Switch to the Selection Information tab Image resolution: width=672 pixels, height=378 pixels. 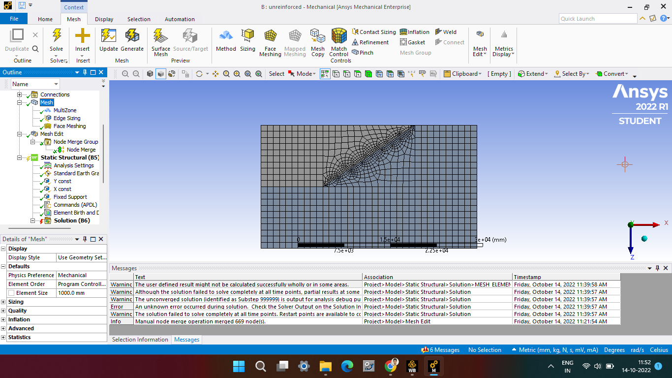pos(140,340)
